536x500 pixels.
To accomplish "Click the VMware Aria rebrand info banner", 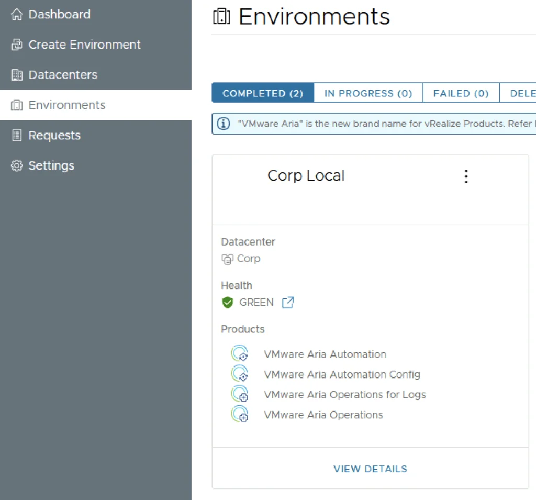I will click(x=374, y=124).
